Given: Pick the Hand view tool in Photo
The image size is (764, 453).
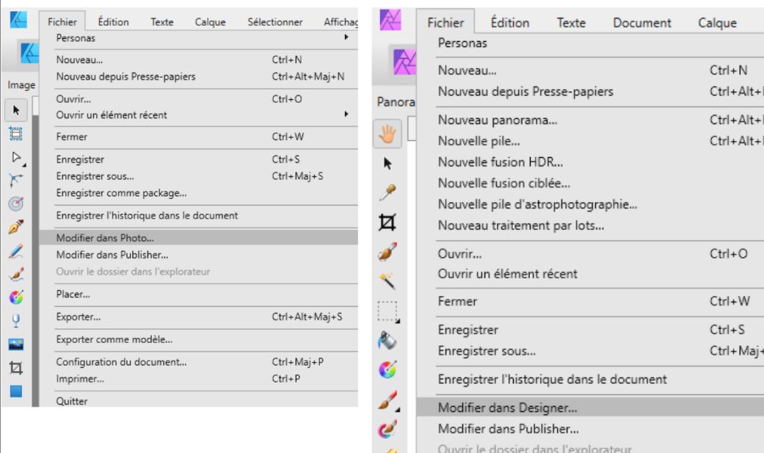Looking at the screenshot, I should pyautogui.click(x=388, y=134).
